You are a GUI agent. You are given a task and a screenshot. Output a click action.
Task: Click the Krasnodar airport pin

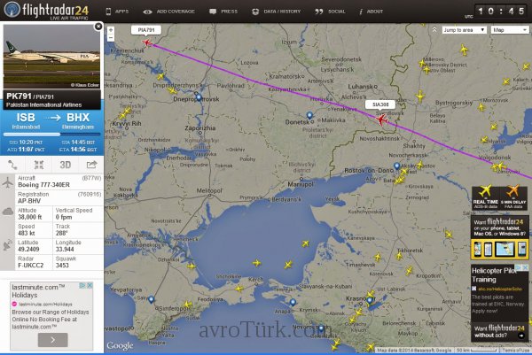[370, 300]
